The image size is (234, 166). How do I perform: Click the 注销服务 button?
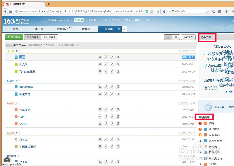coord(188,37)
